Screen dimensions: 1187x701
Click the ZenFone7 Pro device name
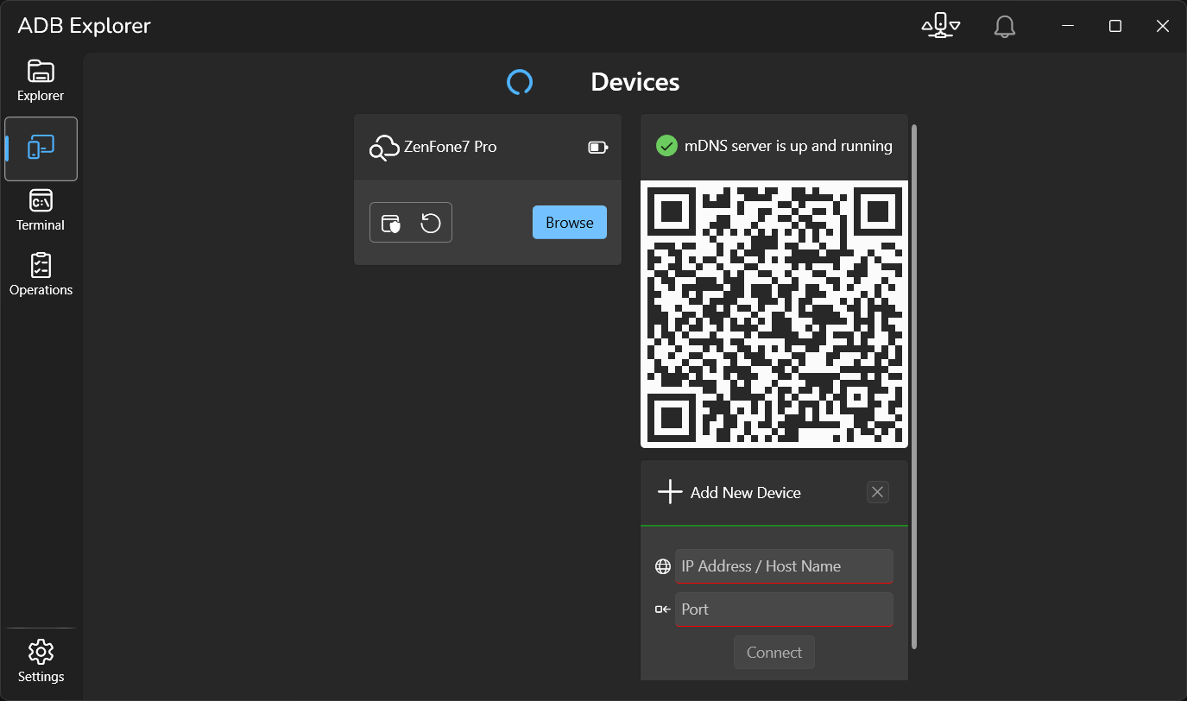click(451, 147)
